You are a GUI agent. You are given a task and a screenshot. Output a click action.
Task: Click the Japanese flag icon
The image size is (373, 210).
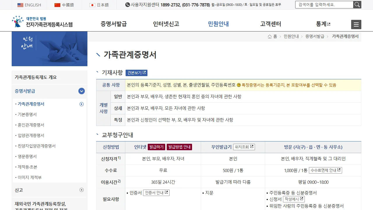pyautogui.click(x=92, y=5)
